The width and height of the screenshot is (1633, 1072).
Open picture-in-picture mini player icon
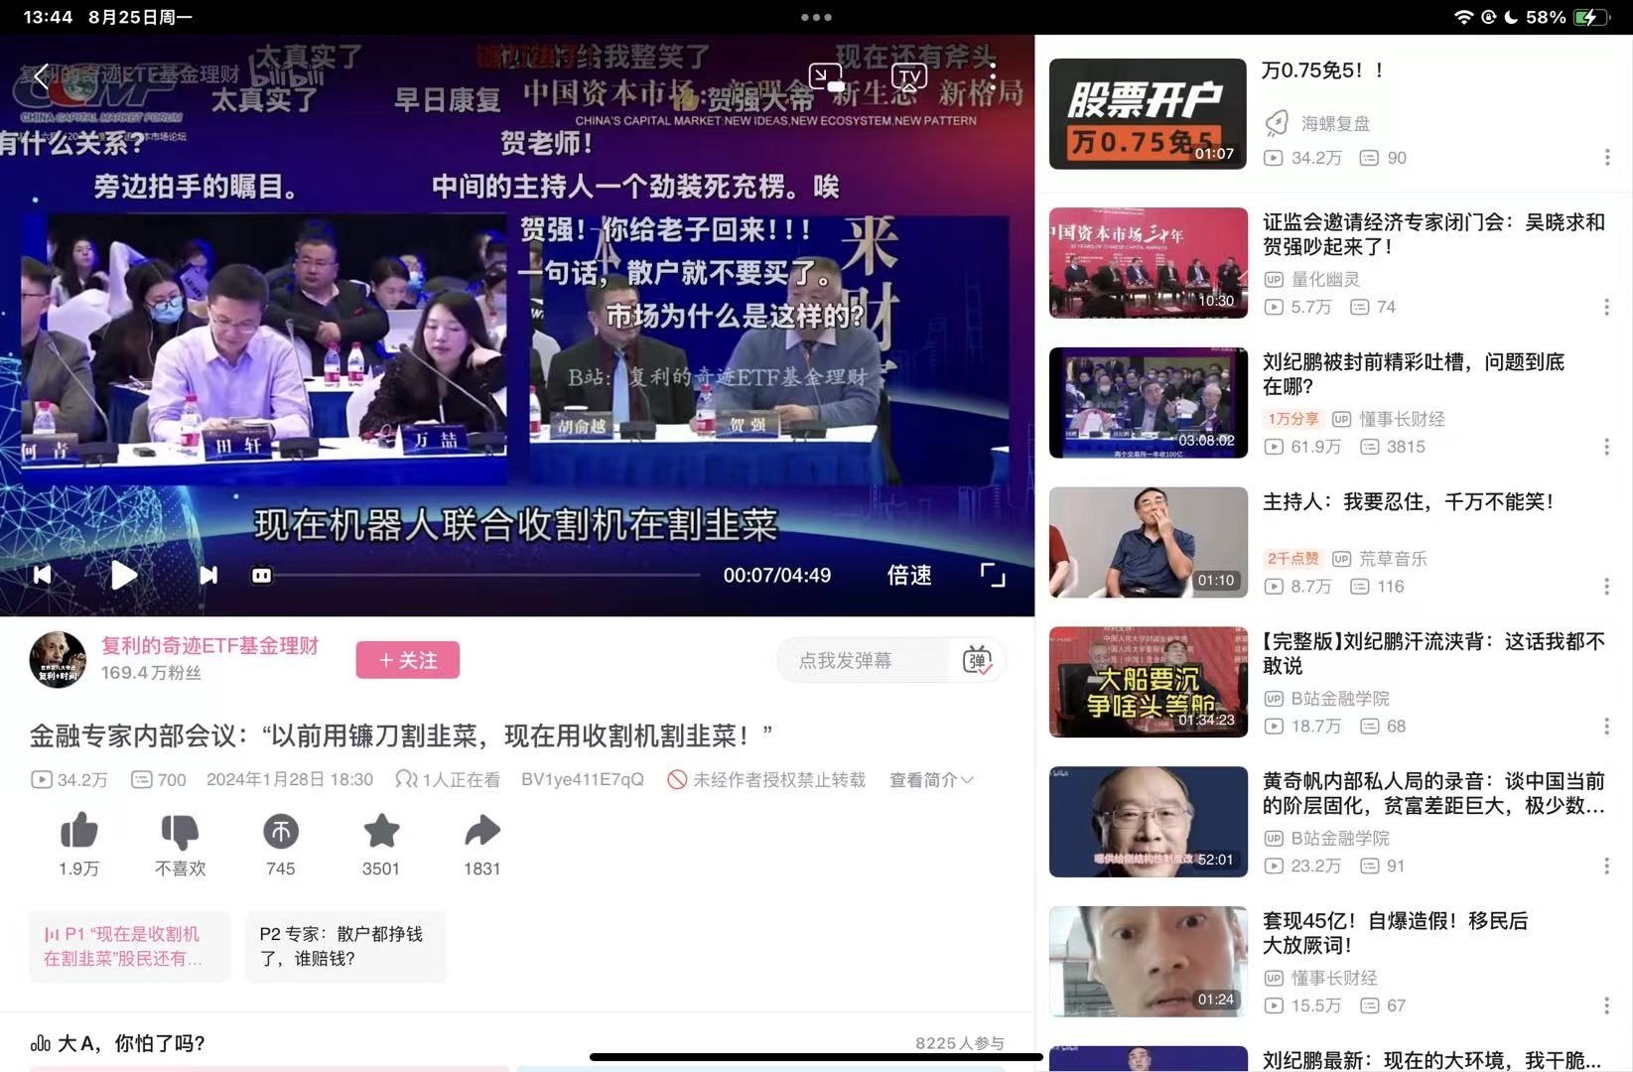(x=826, y=77)
